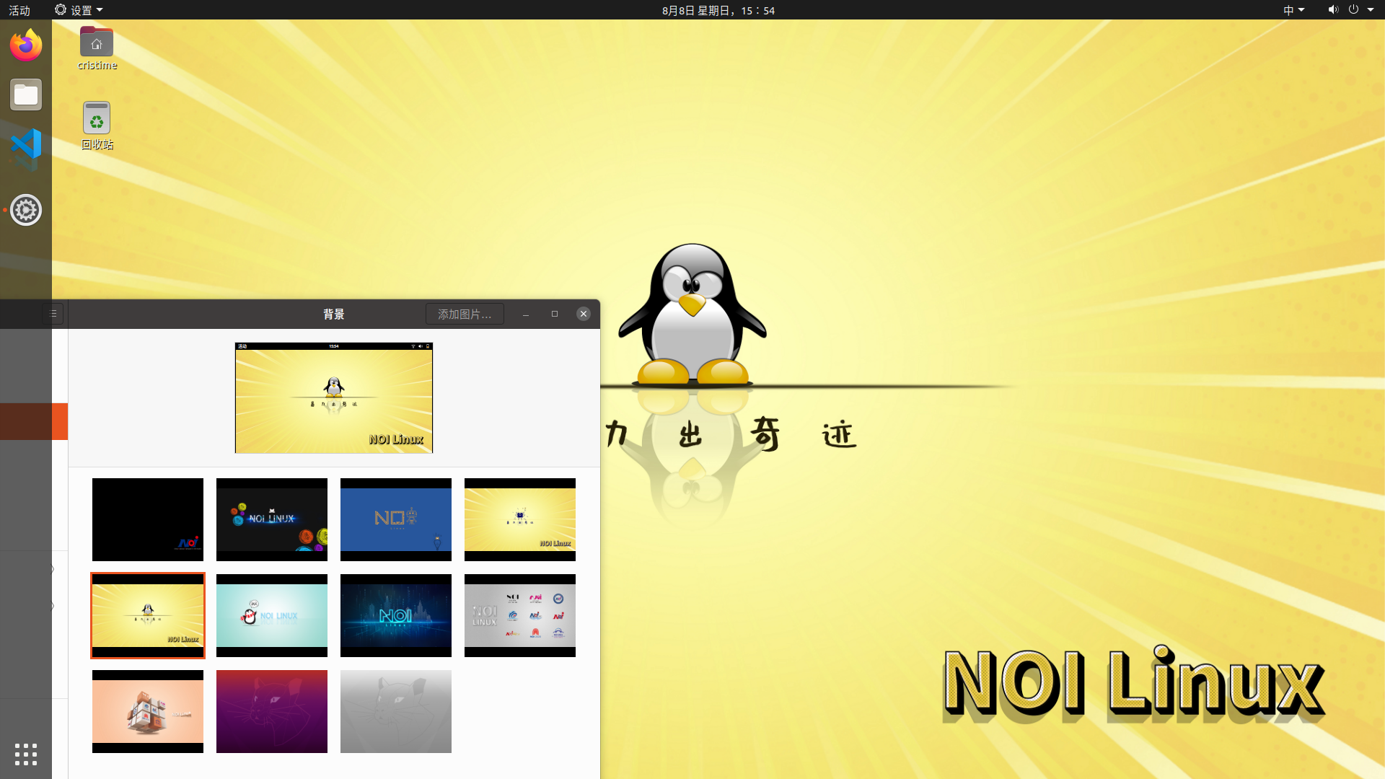Select the dark NOI LINUX colorful bubbles wallpaper

272,519
